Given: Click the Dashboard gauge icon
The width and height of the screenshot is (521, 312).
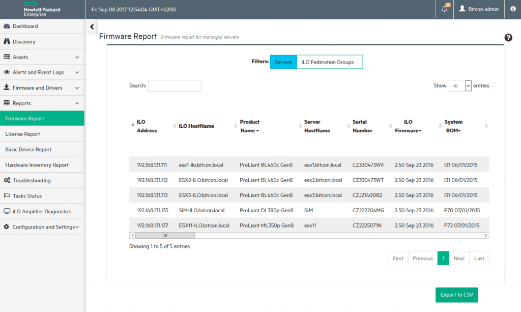Looking at the screenshot, I should pos(7,26).
